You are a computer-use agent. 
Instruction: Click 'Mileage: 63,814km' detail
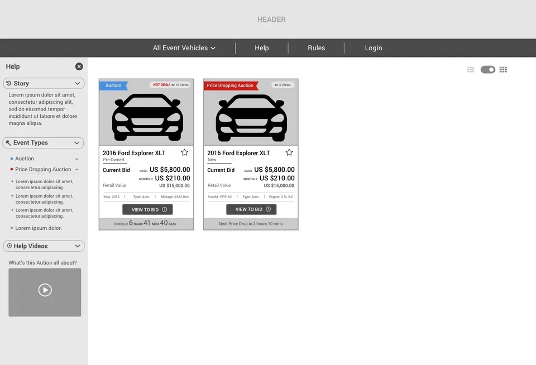[x=175, y=197]
